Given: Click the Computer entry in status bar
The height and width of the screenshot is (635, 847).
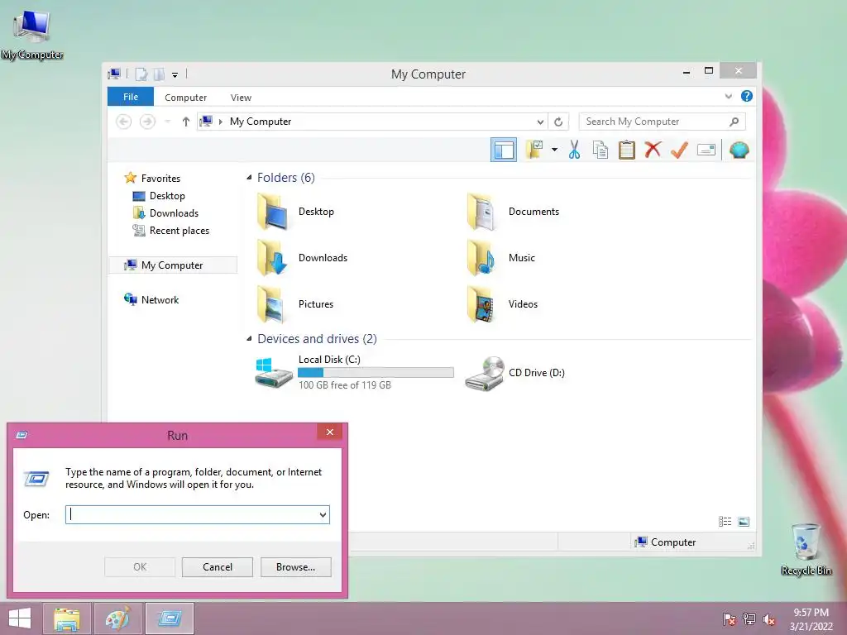Looking at the screenshot, I should click(x=666, y=542).
